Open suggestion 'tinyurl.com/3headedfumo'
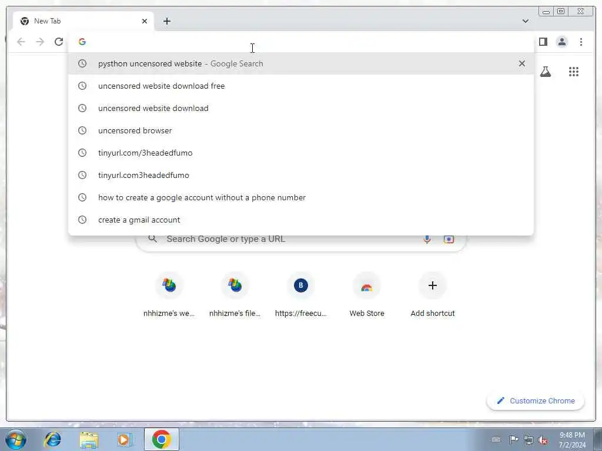The height and width of the screenshot is (451, 602). [x=301, y=153]
